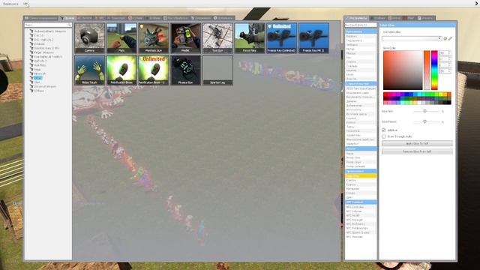Collapse the fourth blue tool category header

[x=361, y=171]
